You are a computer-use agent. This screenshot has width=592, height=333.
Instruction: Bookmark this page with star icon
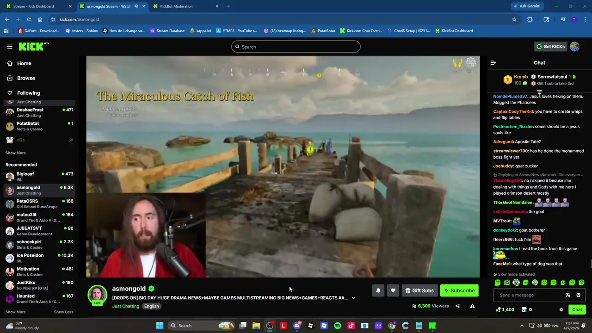[x=514, y=19]
